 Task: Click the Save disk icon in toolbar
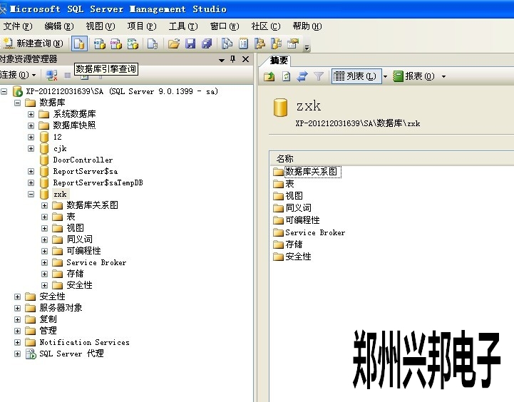(190, 43)
